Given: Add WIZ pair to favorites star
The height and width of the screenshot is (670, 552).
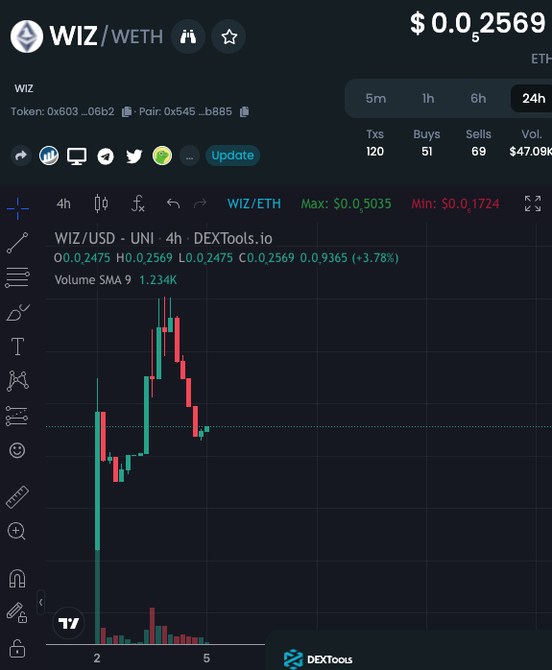Looking at the screenshot, I should click(229, 36).
